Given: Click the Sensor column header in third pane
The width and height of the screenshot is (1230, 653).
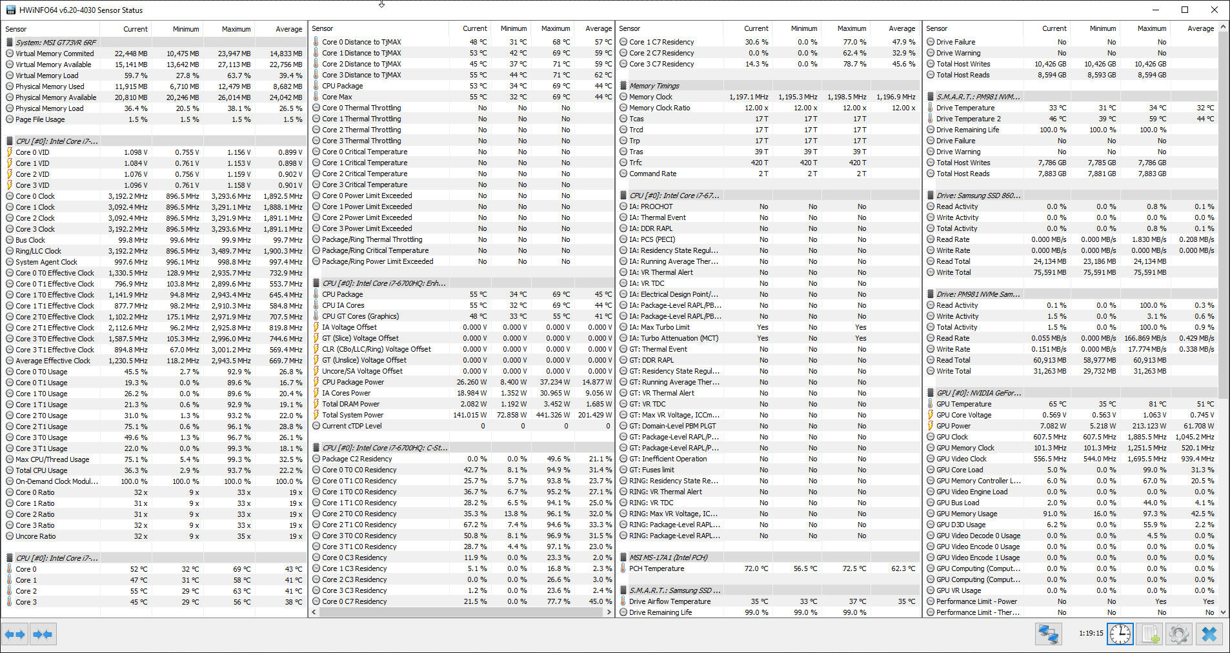Looking at the screenshot, I should [669, 28].
